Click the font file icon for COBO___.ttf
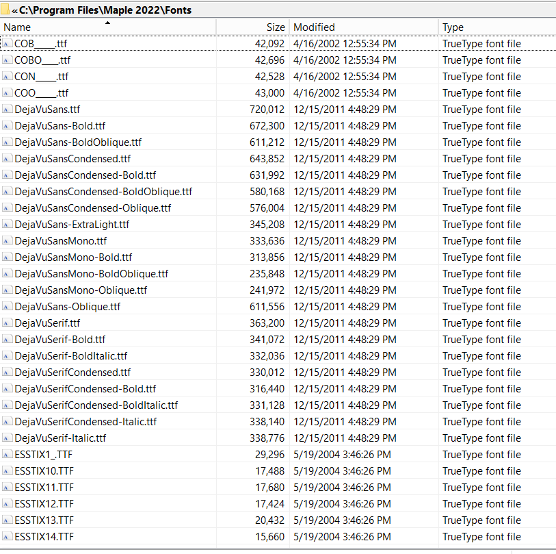 [x=7, y=60]
